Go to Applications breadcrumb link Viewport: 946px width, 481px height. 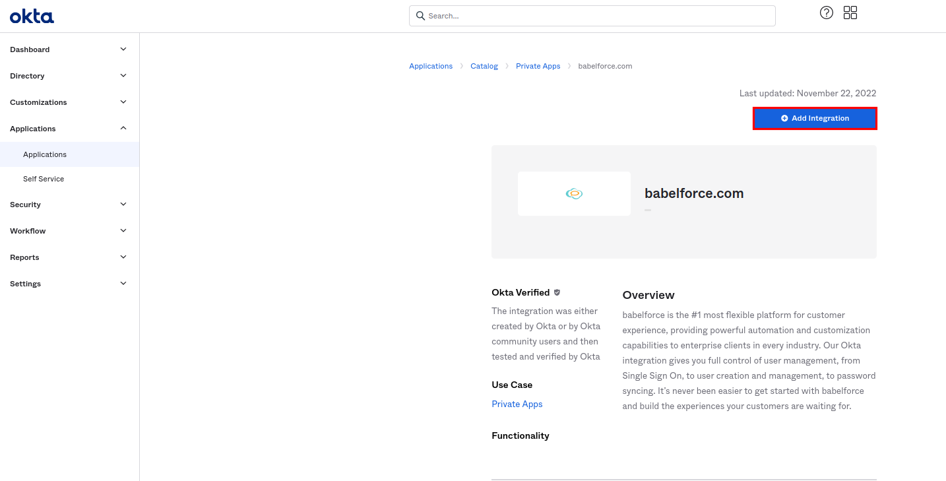tap(431, 66)
